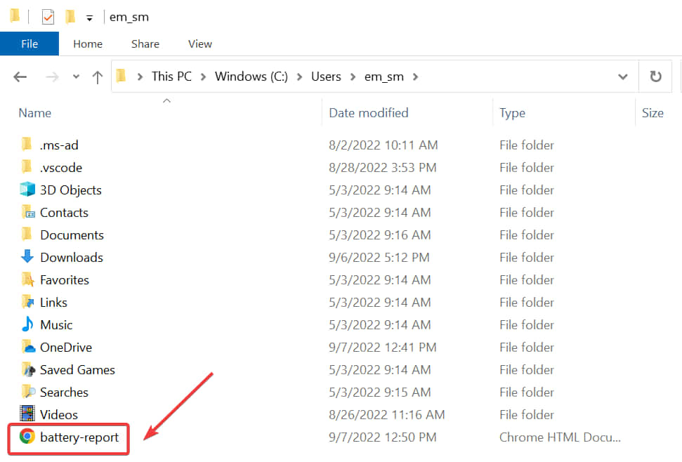Click the Contacts folder name

[64, 213]
